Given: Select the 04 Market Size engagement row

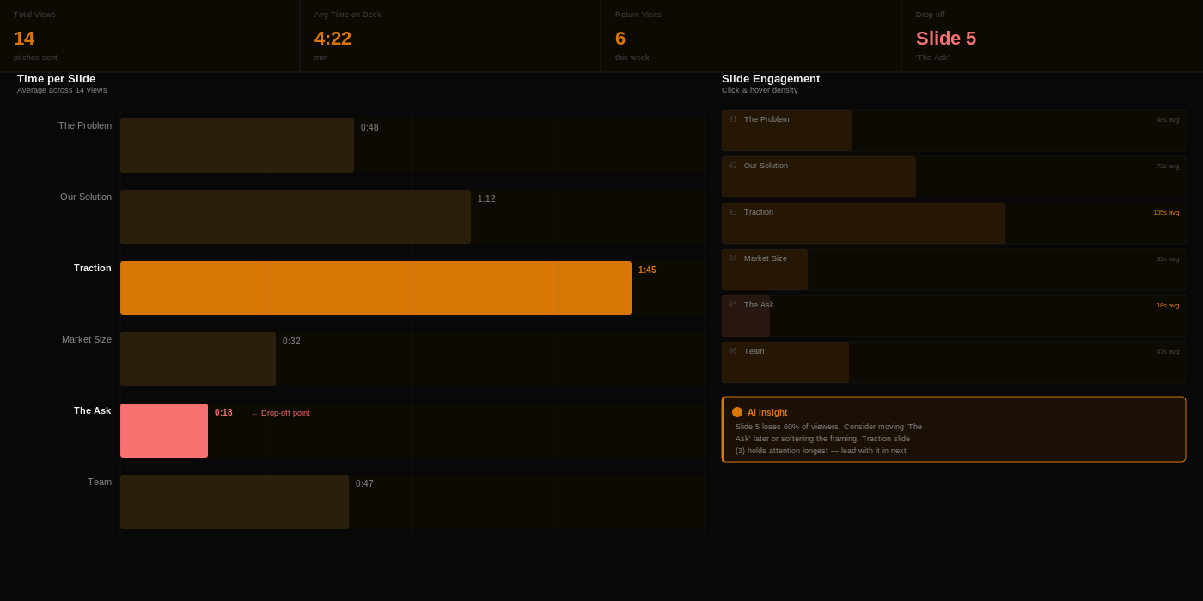Looking at the screenshot, I should coord(954,270).
